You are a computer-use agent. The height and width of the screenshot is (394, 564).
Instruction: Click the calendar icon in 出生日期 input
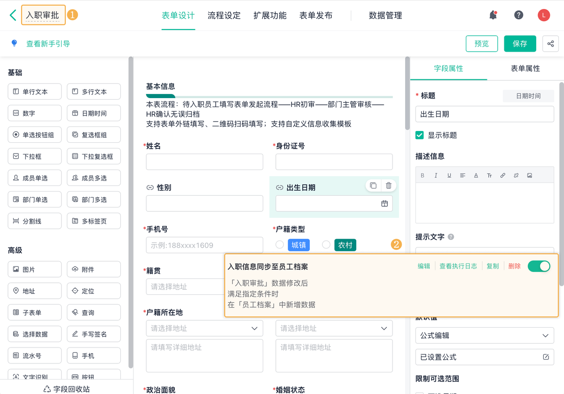[384, 203]
